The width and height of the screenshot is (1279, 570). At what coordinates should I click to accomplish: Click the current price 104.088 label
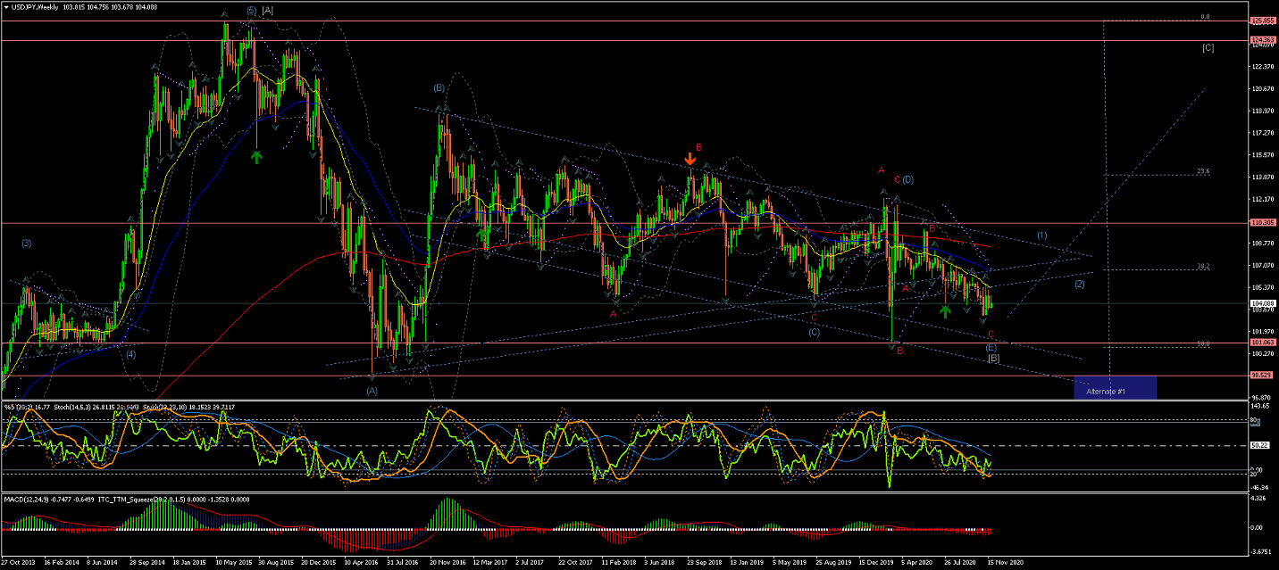(1262, 304)
